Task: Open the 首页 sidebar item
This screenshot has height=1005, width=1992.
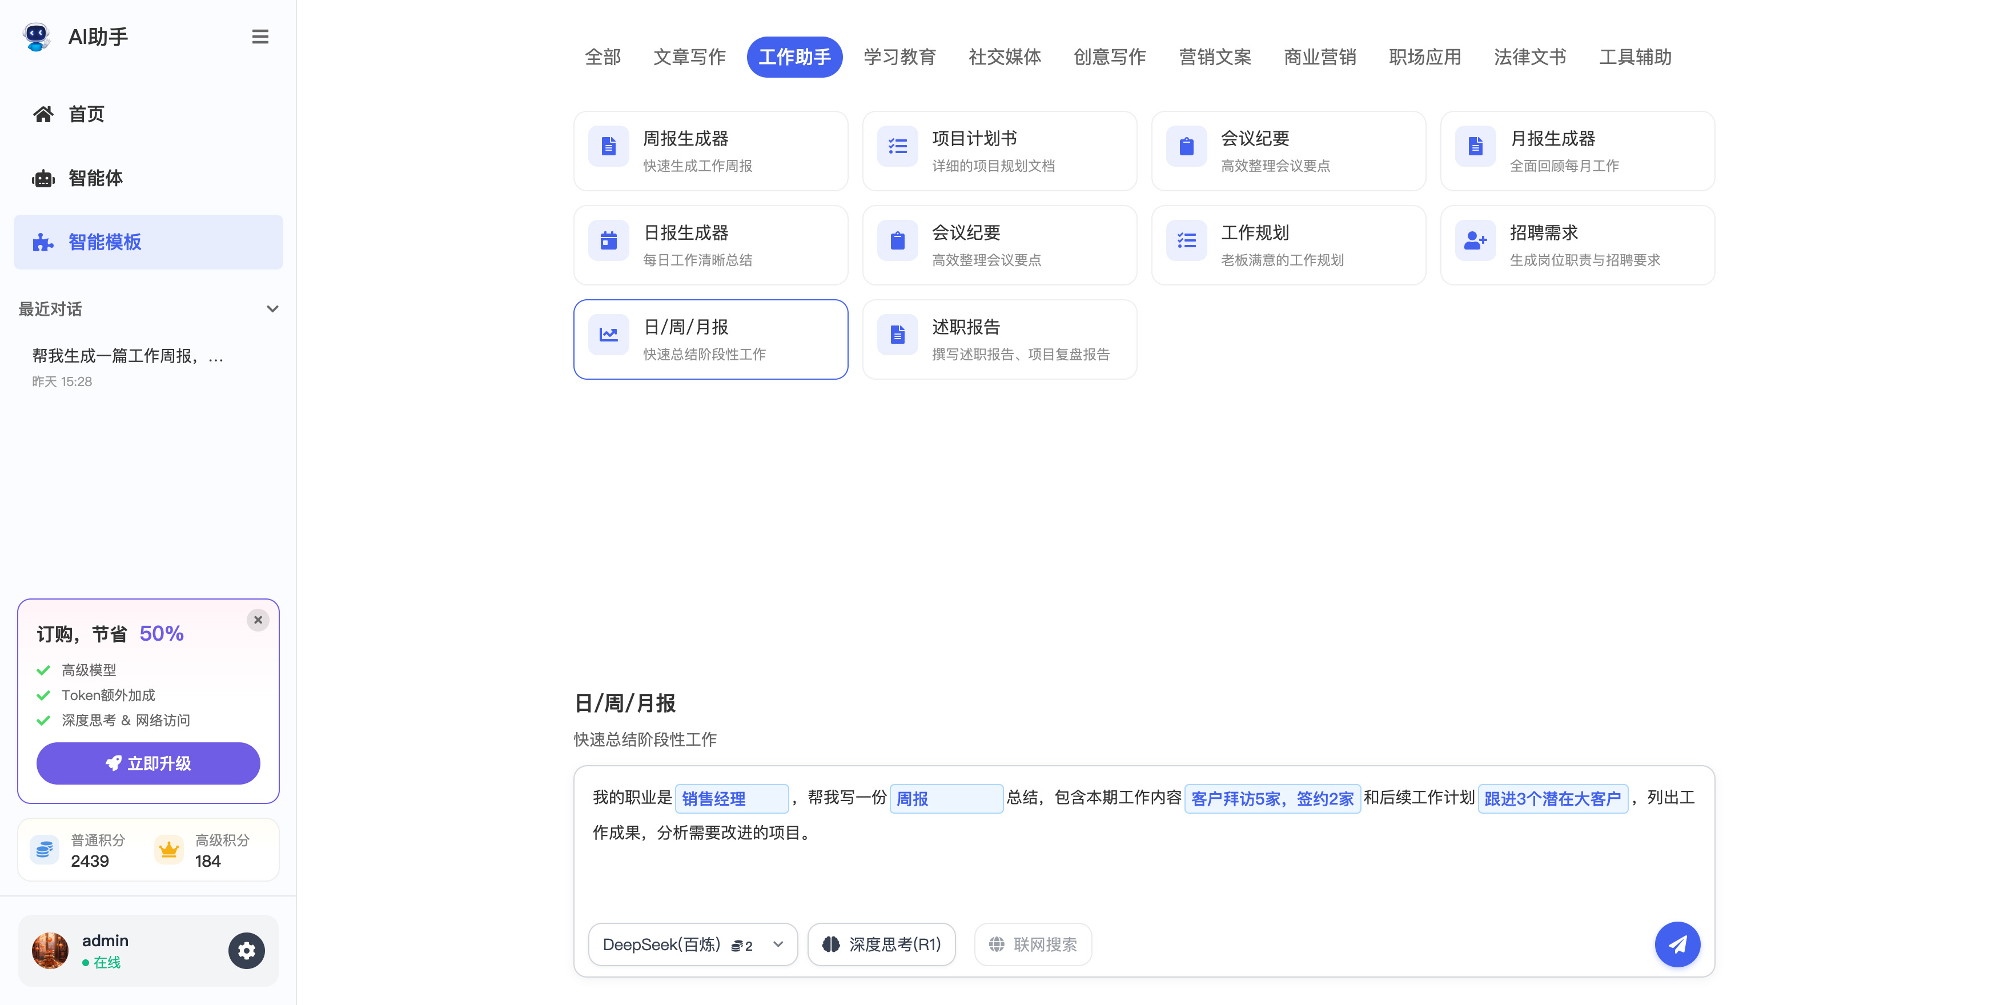Action: [148, 114]
